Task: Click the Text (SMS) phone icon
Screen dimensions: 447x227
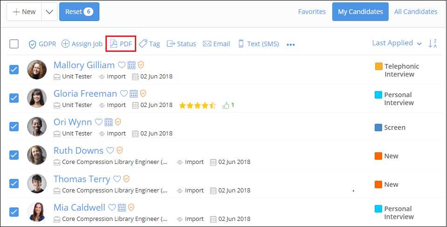Action: click(x=241, y=44)
